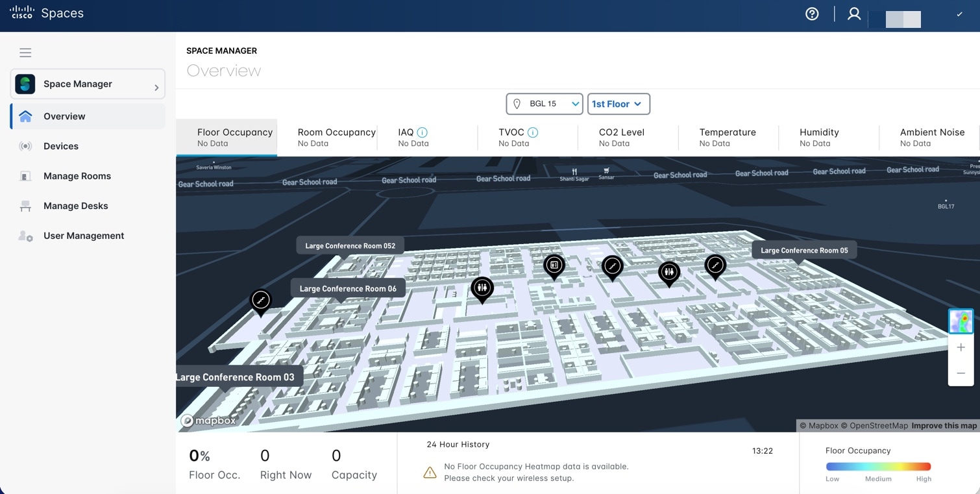Click the Manage Desks desk icon
The image size is (980, 494).
(x=25, y=206)
